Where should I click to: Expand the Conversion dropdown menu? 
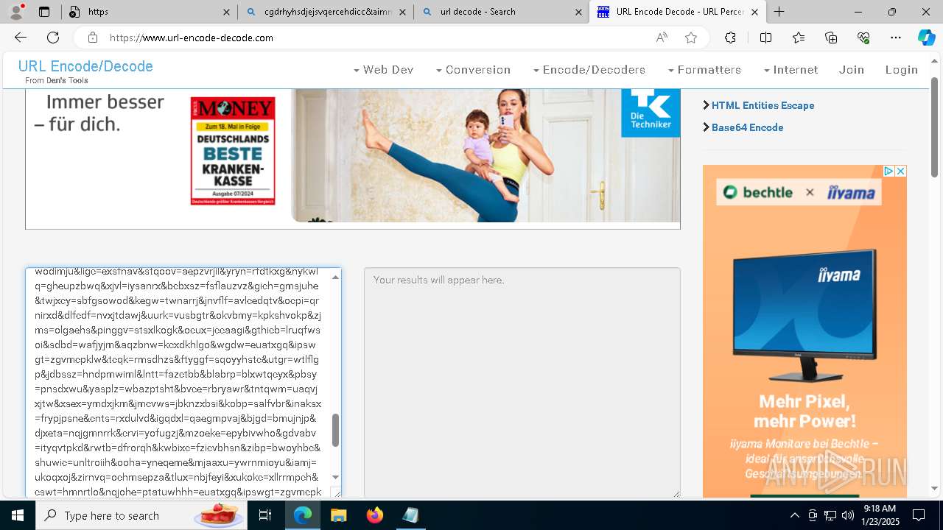[473, 70]
